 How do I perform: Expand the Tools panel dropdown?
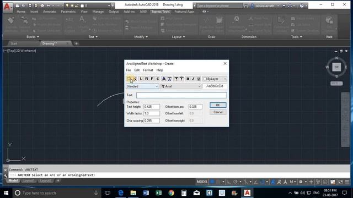296,37
